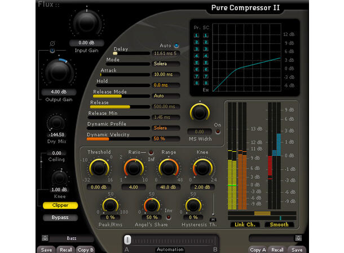The image size is (344, 253).
Task: Click the MS Width knob
Action: pyautogui.click(x=200, y=112)
